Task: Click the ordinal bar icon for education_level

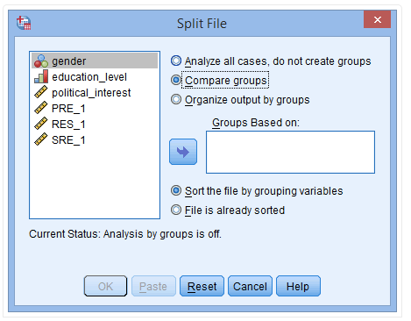Action: tap(41, 76)
